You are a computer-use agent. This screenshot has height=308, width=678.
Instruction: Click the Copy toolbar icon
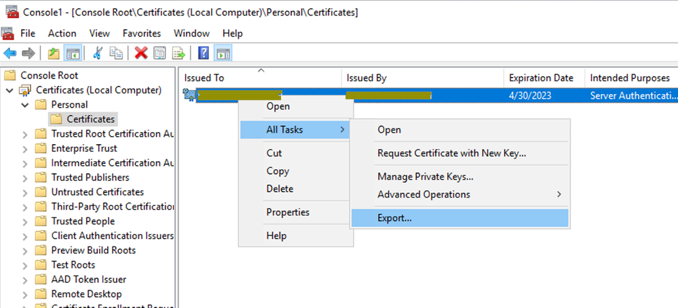[117, 53]
